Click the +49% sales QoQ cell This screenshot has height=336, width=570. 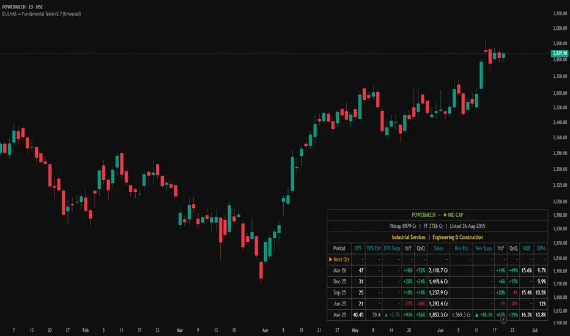[513, 271]
